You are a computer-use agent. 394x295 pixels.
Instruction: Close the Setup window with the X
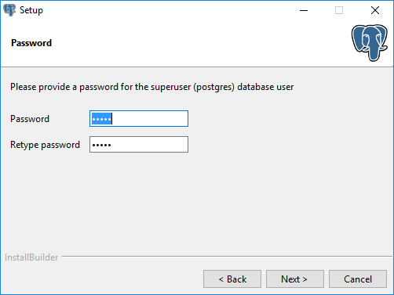click(x=375, y=10)
